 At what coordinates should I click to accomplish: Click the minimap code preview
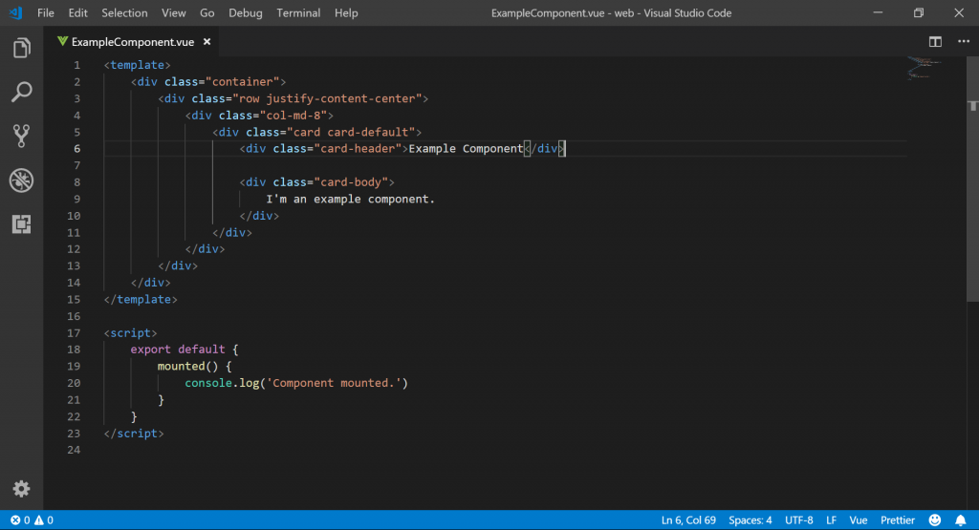(924, 68)
